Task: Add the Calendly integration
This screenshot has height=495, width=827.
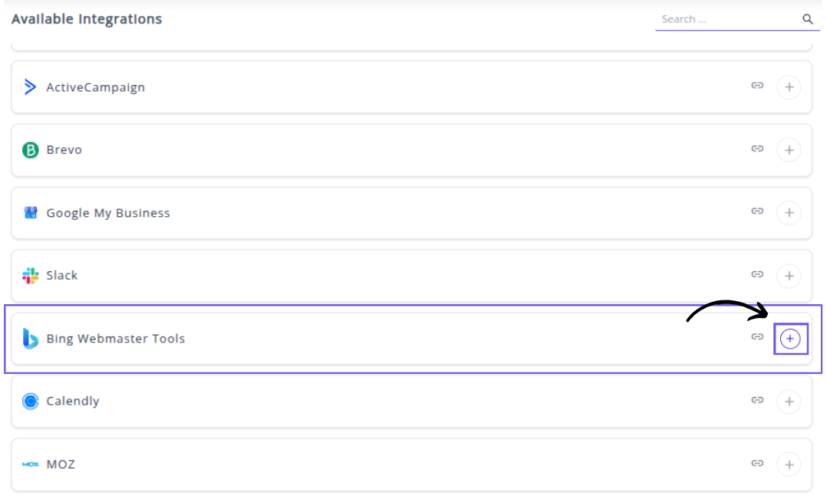Action: pos(789,402)
